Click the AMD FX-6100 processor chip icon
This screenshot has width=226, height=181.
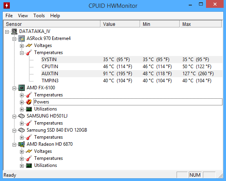click(x=22, y=88)
